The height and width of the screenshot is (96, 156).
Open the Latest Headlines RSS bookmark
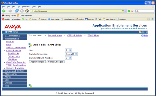(x=24, y=15)
